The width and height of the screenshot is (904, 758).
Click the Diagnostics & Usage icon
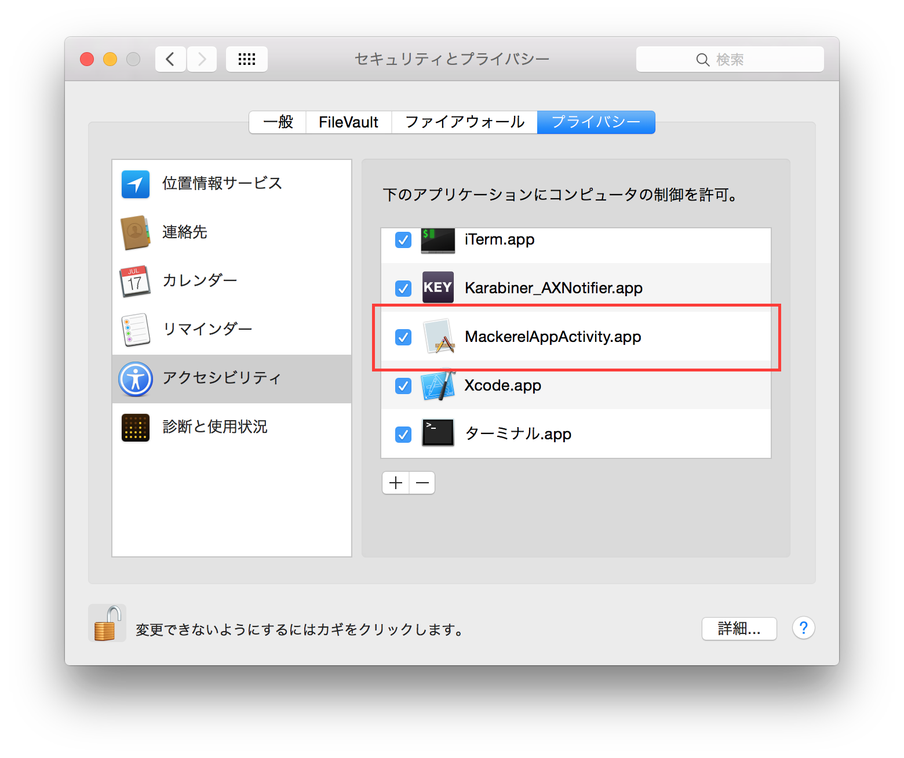point(136,428)
